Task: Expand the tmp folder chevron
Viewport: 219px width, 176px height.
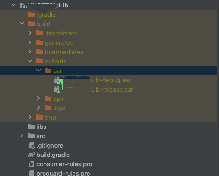Action: point(30,117)
